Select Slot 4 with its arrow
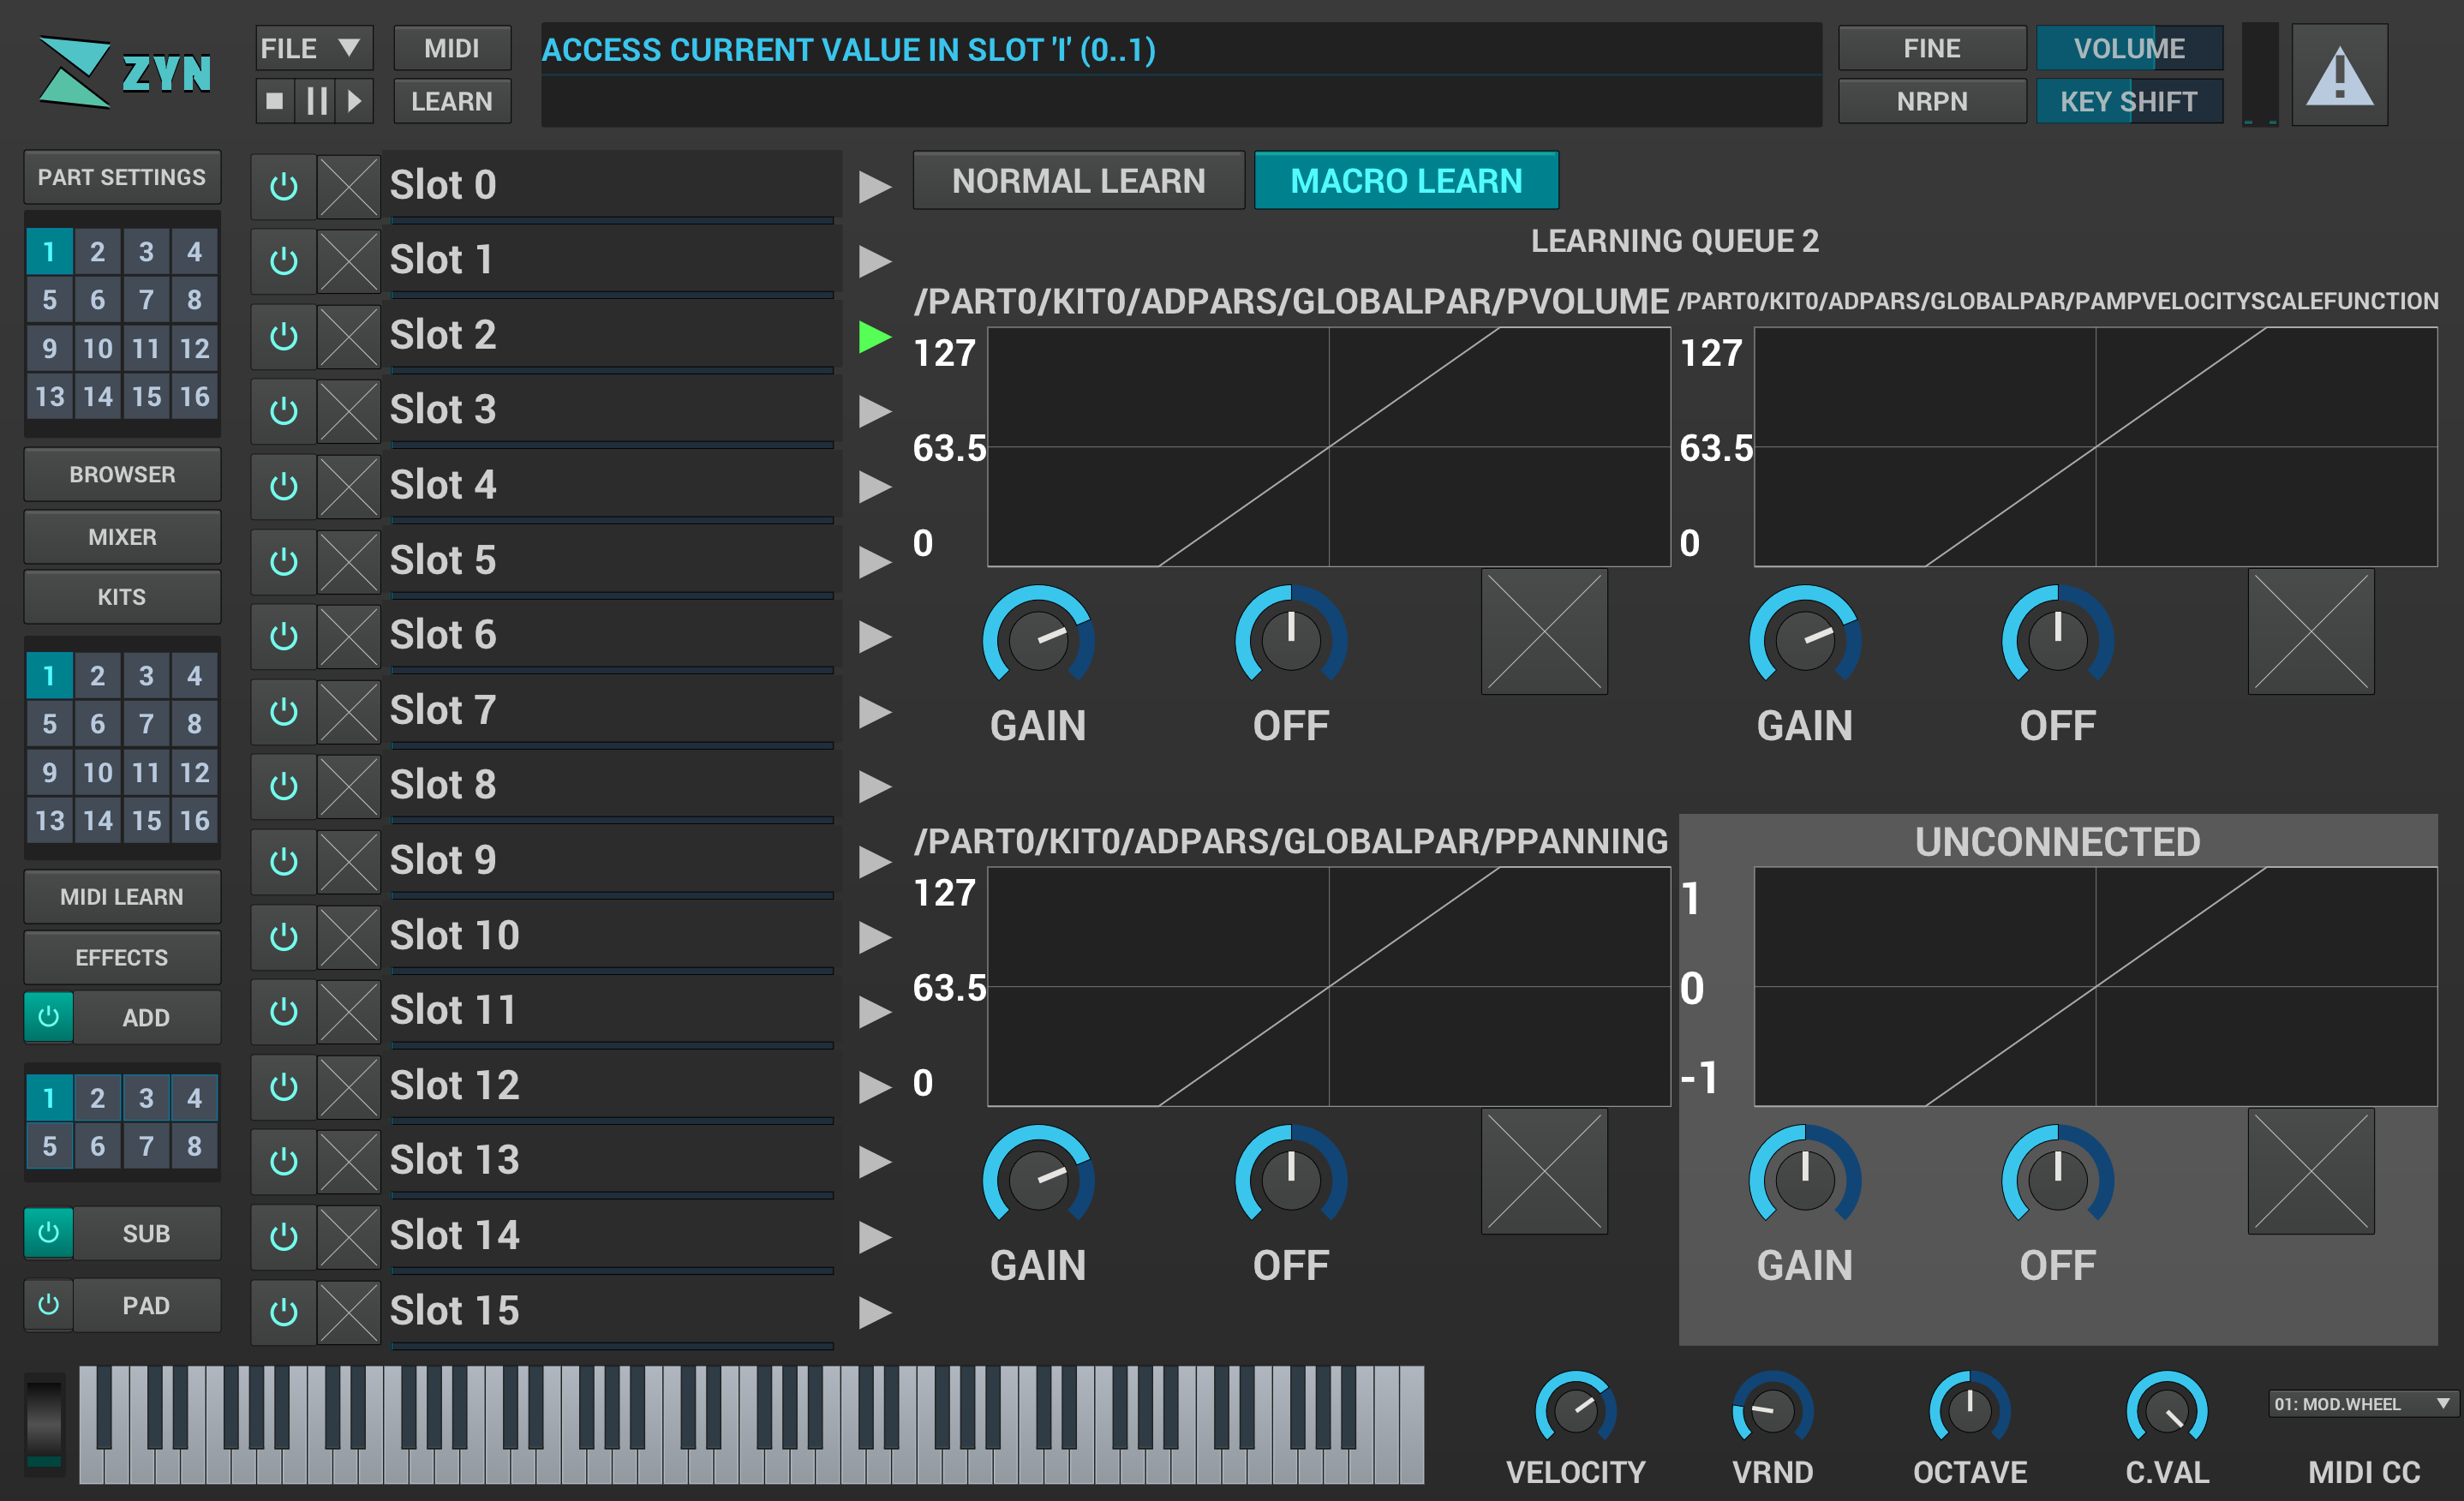This screenshot has width=2464, height=1501. pyautogui.click(x=874, y=487)
